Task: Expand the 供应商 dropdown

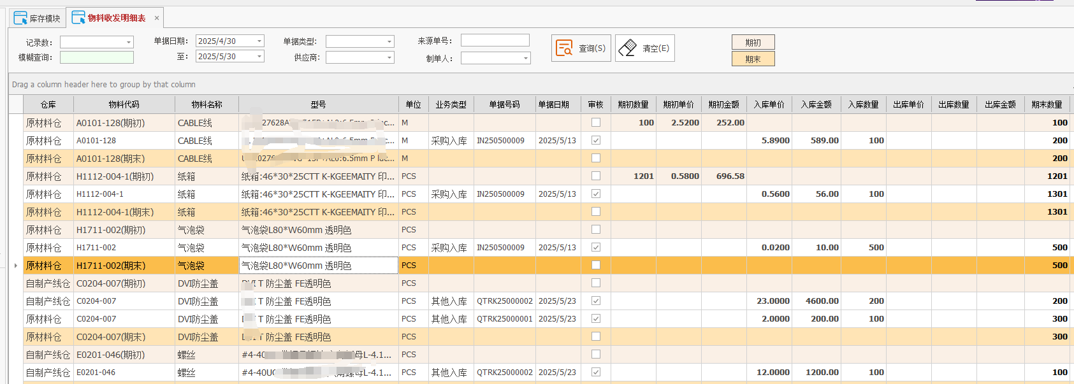Action: pyautogui.click(x=389, y=57)
